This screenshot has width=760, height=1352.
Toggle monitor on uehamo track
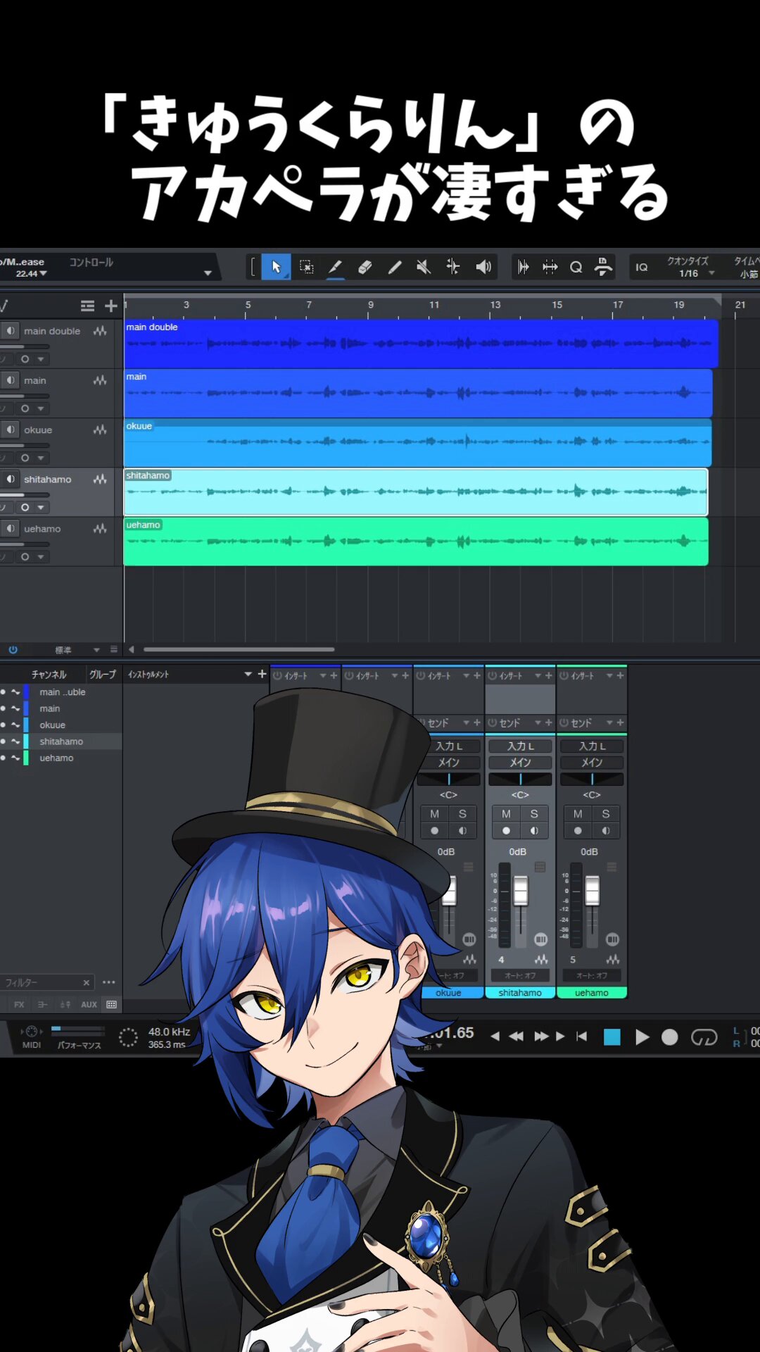[11, 528]
